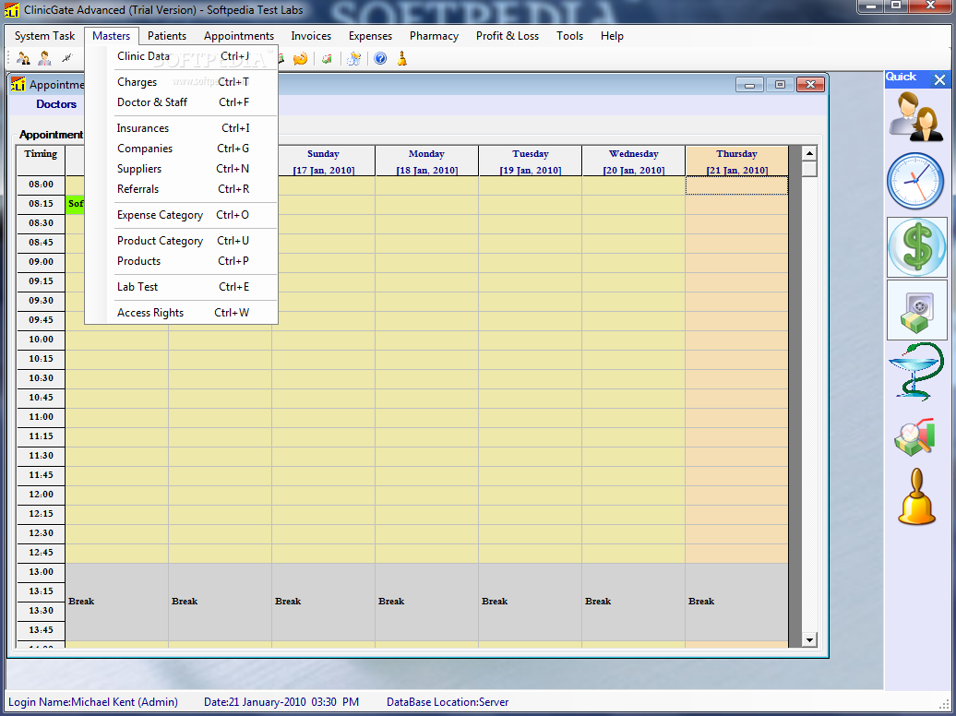Choose Companies menu entry
Screen dimensions: 956x716
tap(182, 149)
